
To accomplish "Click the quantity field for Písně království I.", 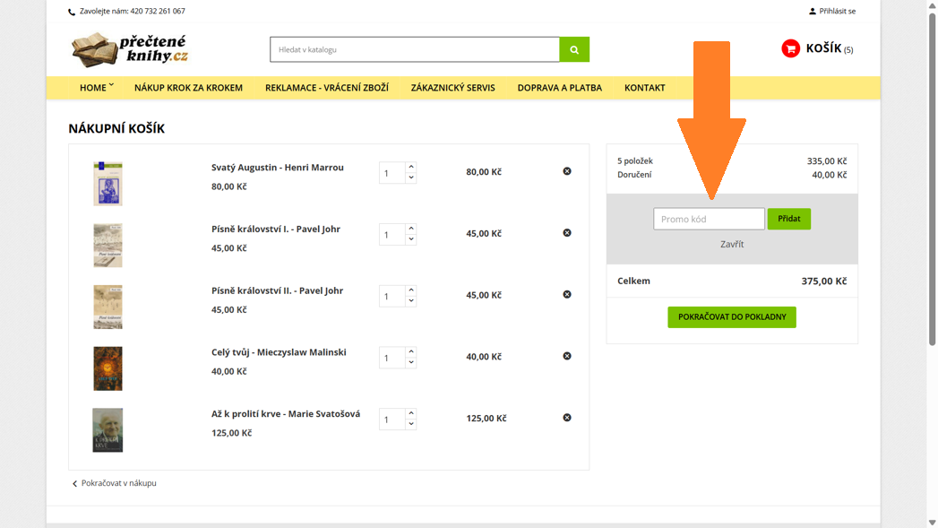I will pos(392,235).
